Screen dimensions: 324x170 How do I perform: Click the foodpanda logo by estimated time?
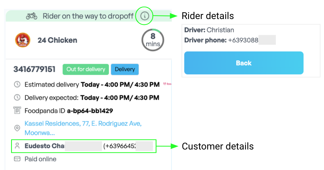[167, 84]
